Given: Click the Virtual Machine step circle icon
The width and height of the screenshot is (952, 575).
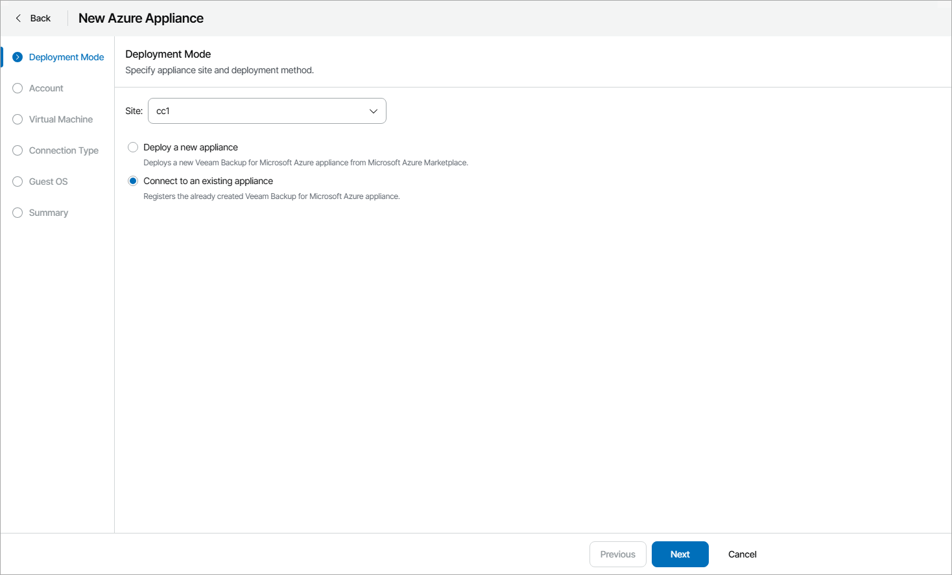Looking at the screenshot, I should [x=17, y=119].
